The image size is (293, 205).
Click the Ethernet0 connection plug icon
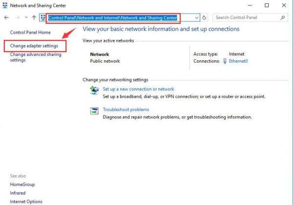(225, 61)
